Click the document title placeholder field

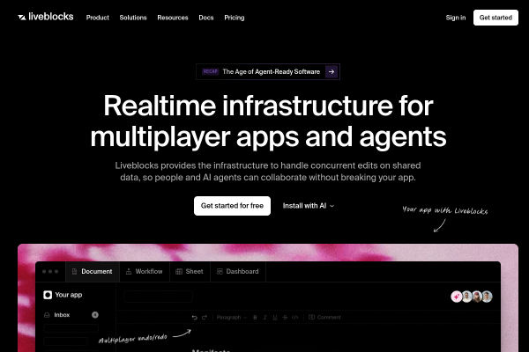point(159,297)
